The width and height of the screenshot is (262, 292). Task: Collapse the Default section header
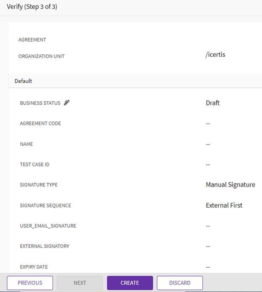click(x=24, y=81)
